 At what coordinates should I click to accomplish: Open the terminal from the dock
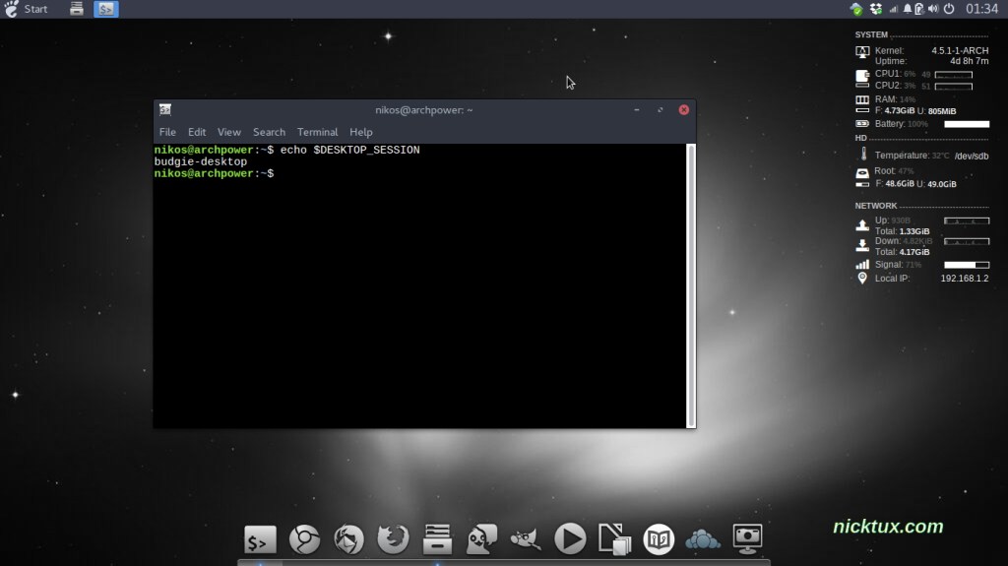pyautogui.click(x=260, y=539)
